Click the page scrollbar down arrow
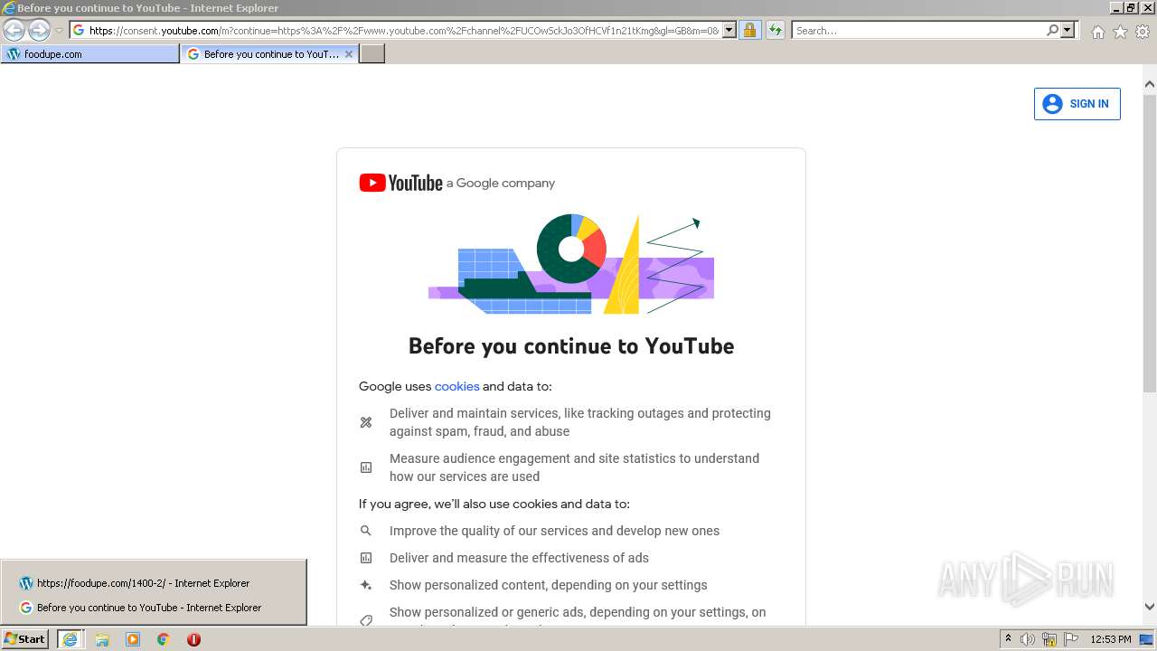 [x=1150, y=607]
